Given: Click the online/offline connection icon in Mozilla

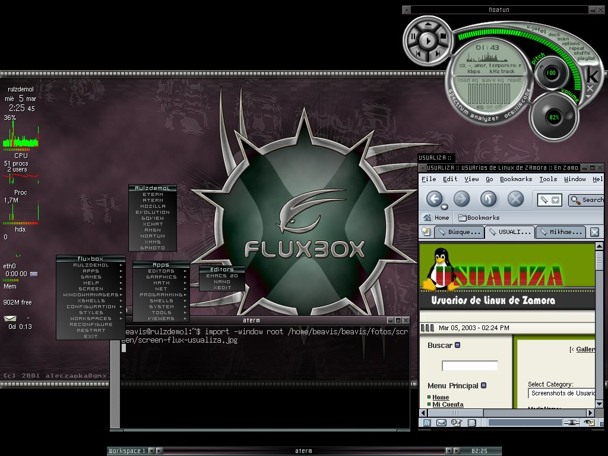Looking at the screenshot, I should tap(571, 423).
